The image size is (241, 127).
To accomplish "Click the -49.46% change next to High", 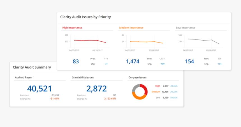I will coord(173,86).
